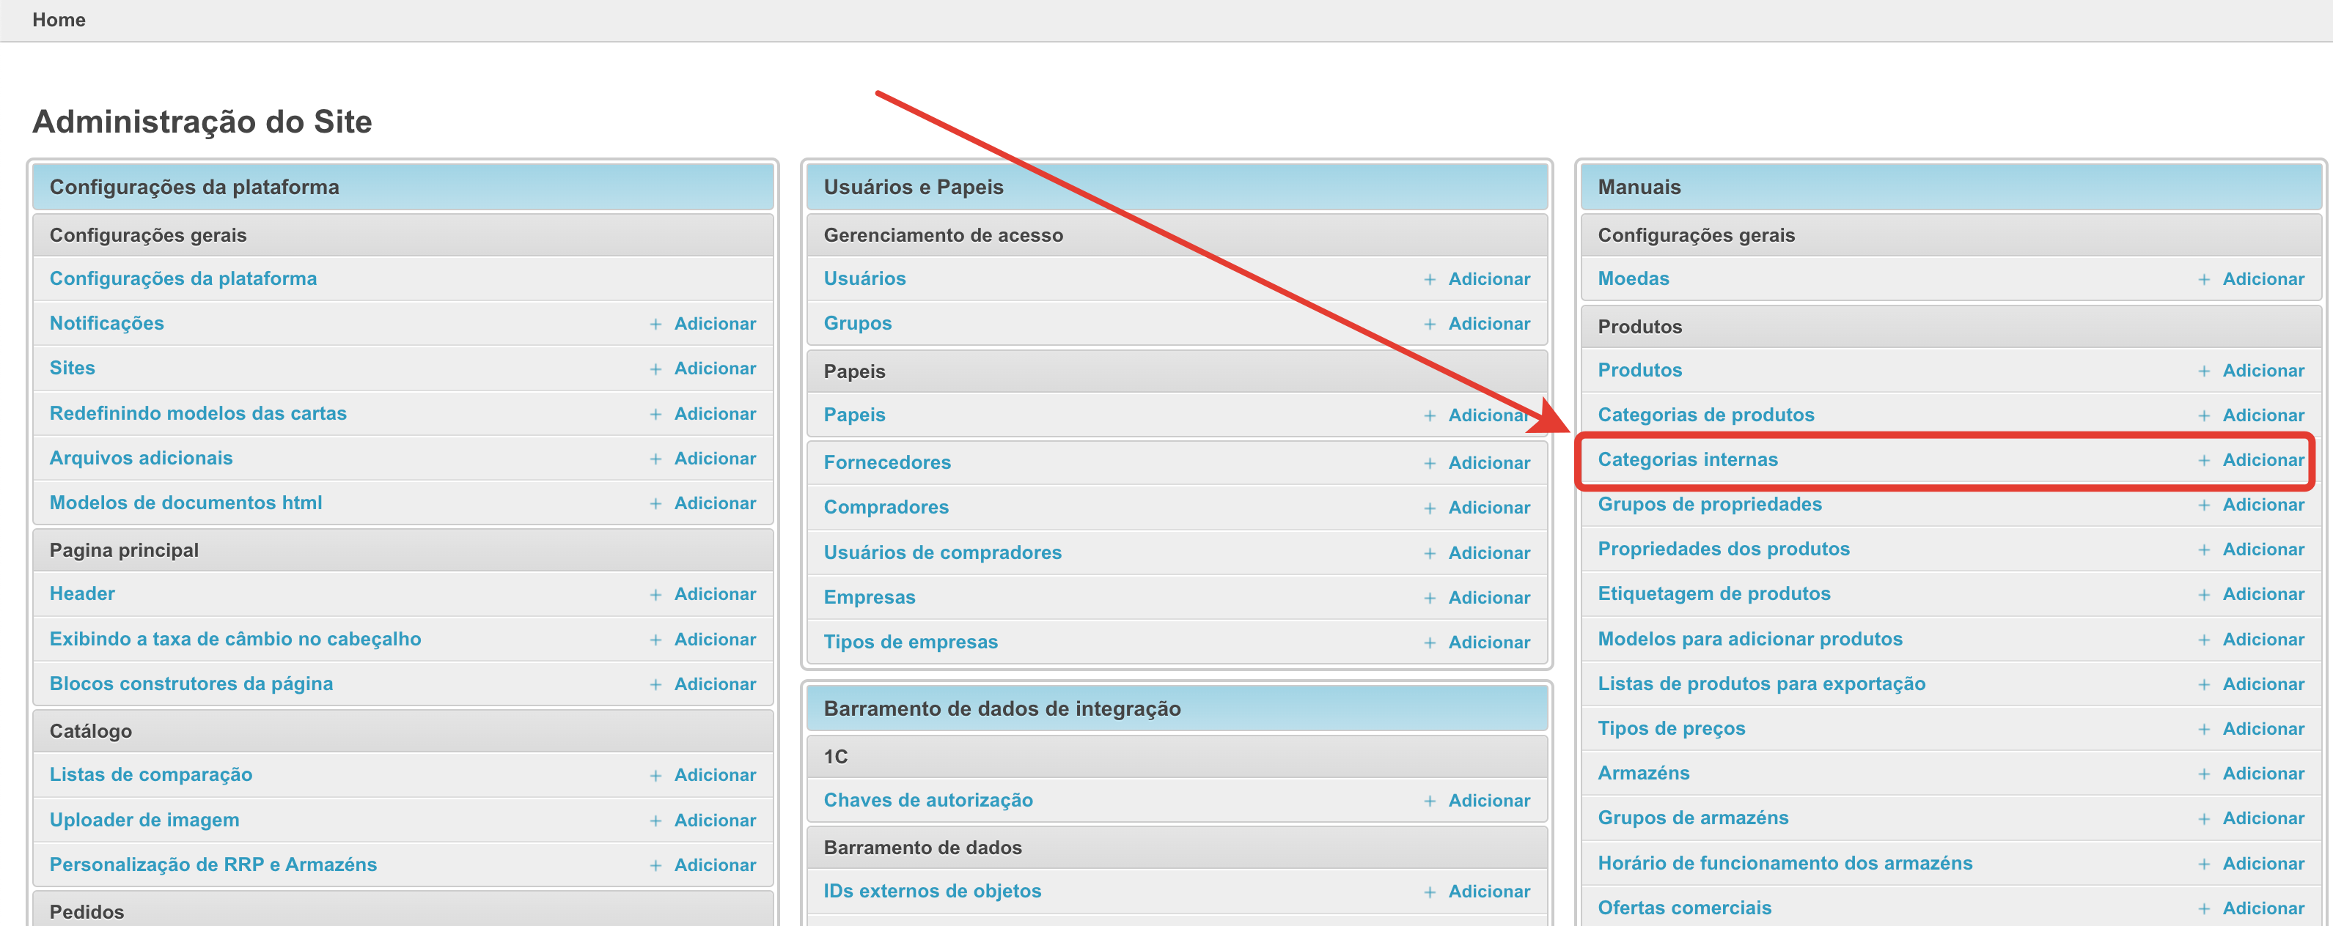Click the plus icon for Chaves de autorização
2333x926 pixels.
coord(1429,801)
